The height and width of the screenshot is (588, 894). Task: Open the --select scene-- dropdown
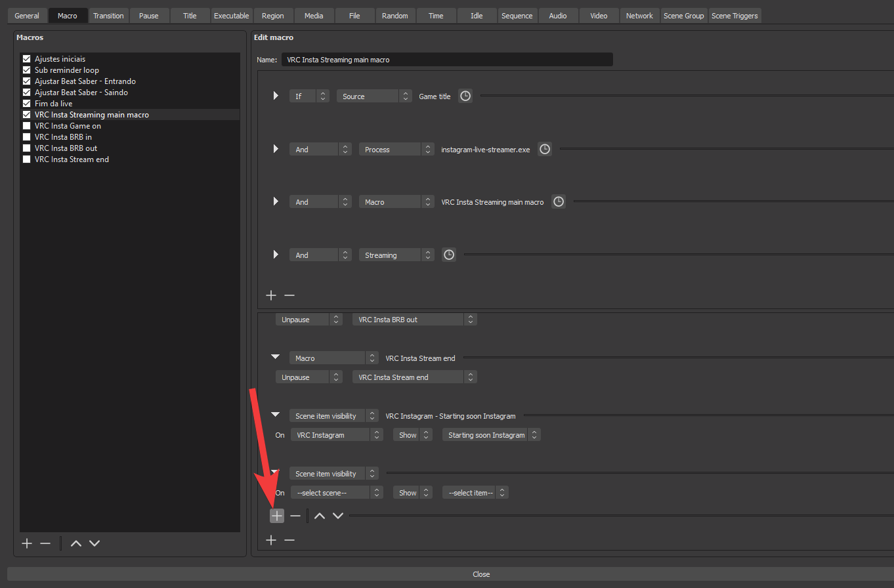[x=337, y=493]
